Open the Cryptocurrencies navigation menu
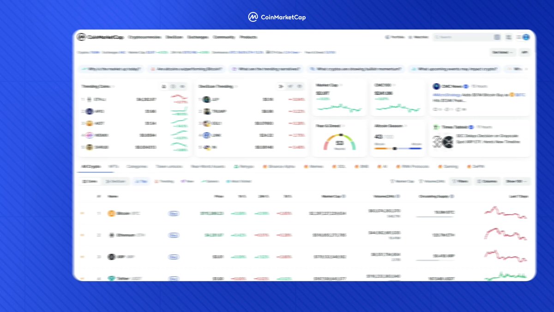This screenshot has height=312, width=554. 145,37
